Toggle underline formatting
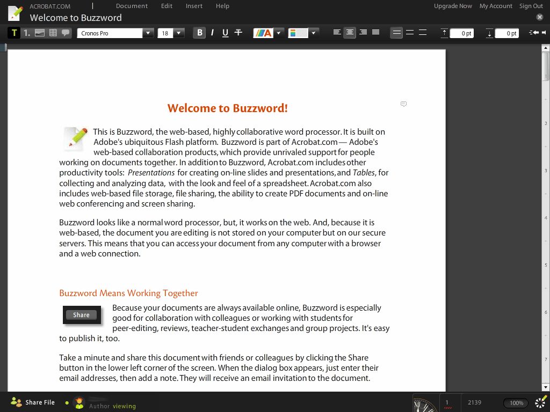The height and width of the screenshot is (412, 550). click(x=224, y=33)
